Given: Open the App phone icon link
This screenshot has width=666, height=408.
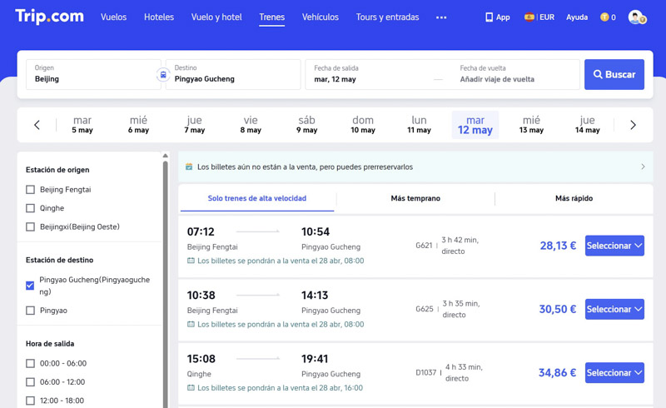Looking at the screenshot, I should point(497,17).
